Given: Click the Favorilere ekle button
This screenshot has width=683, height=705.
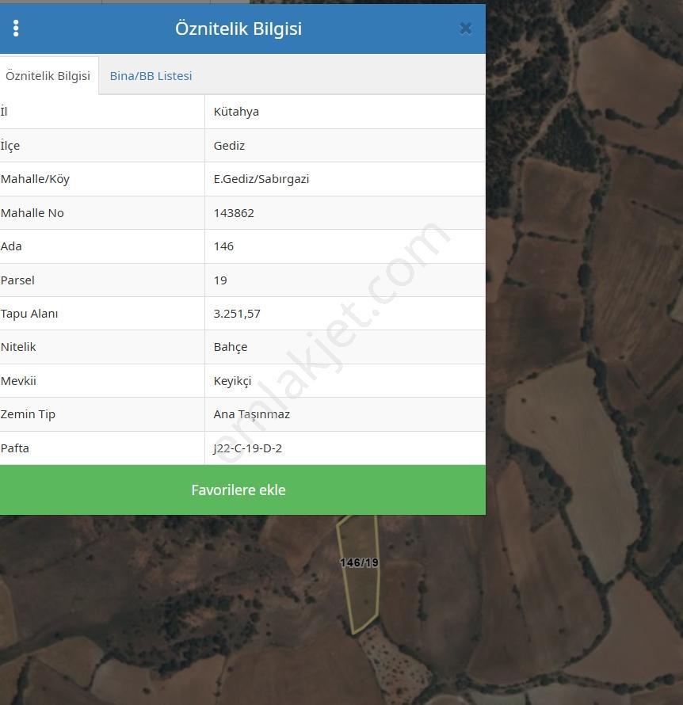Looking at the screenshot, I should coord(242,490).
